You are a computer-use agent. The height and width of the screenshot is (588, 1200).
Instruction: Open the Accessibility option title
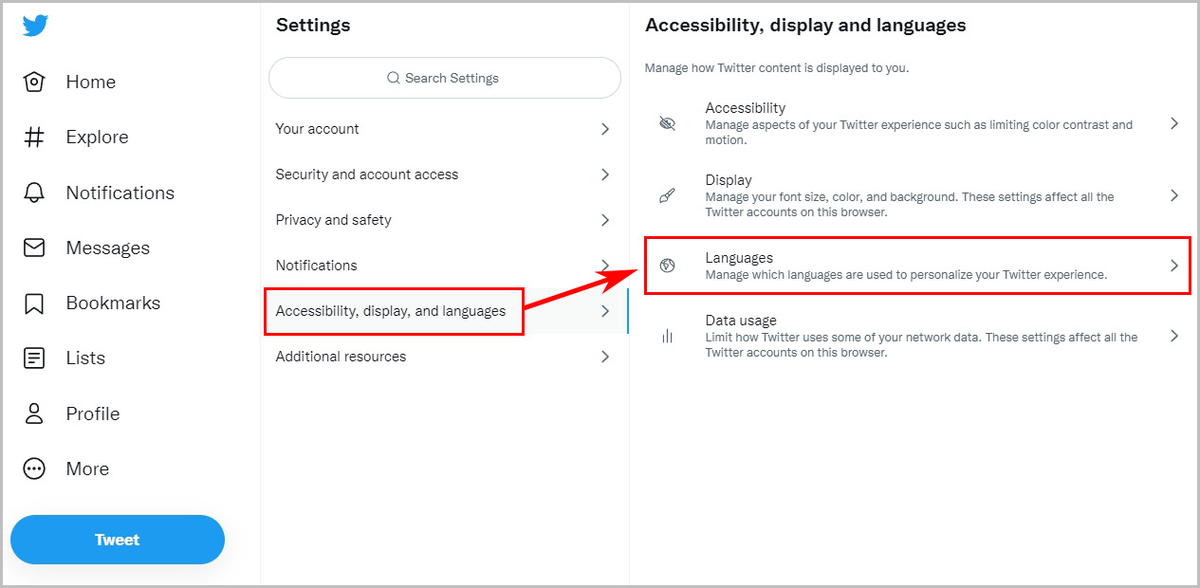coord(746,108)
